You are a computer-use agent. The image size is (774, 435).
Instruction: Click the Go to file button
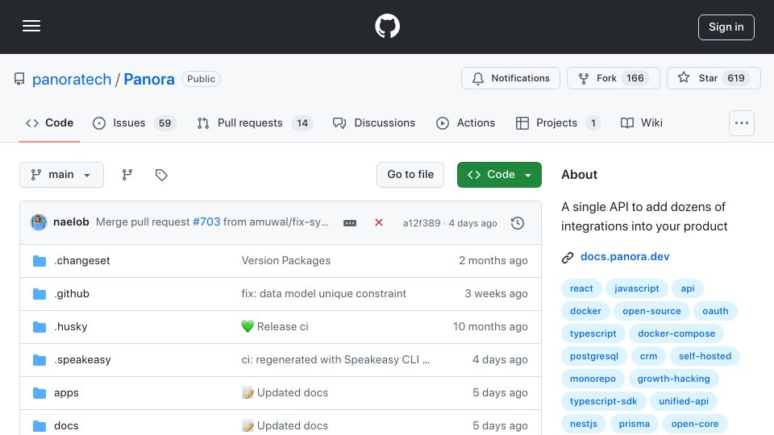coord(410,175)
